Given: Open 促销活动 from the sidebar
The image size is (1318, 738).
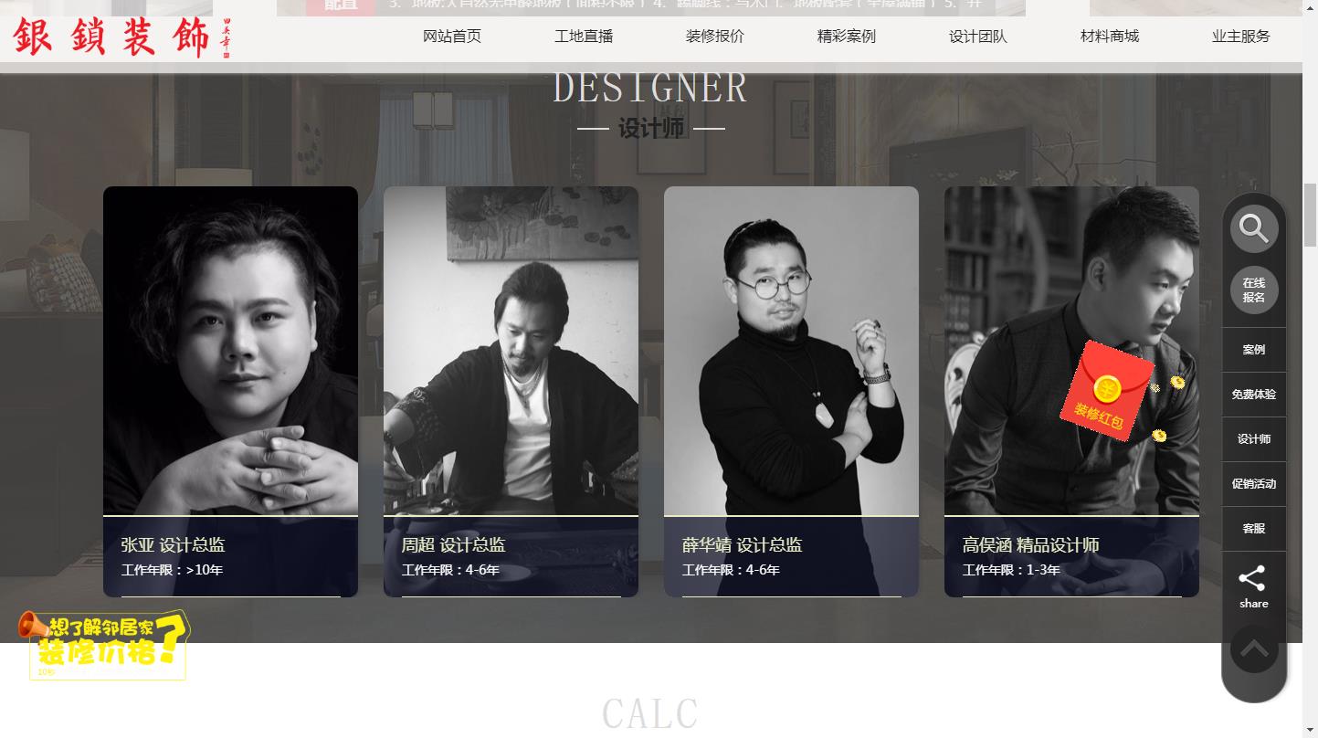Looking at the screenshot, I should point(1253,484).
